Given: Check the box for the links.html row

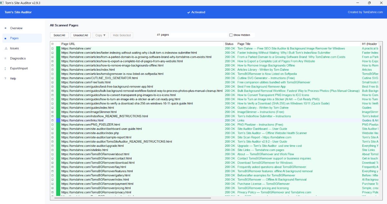Looking at the screenshot, I should click(53, 120).
